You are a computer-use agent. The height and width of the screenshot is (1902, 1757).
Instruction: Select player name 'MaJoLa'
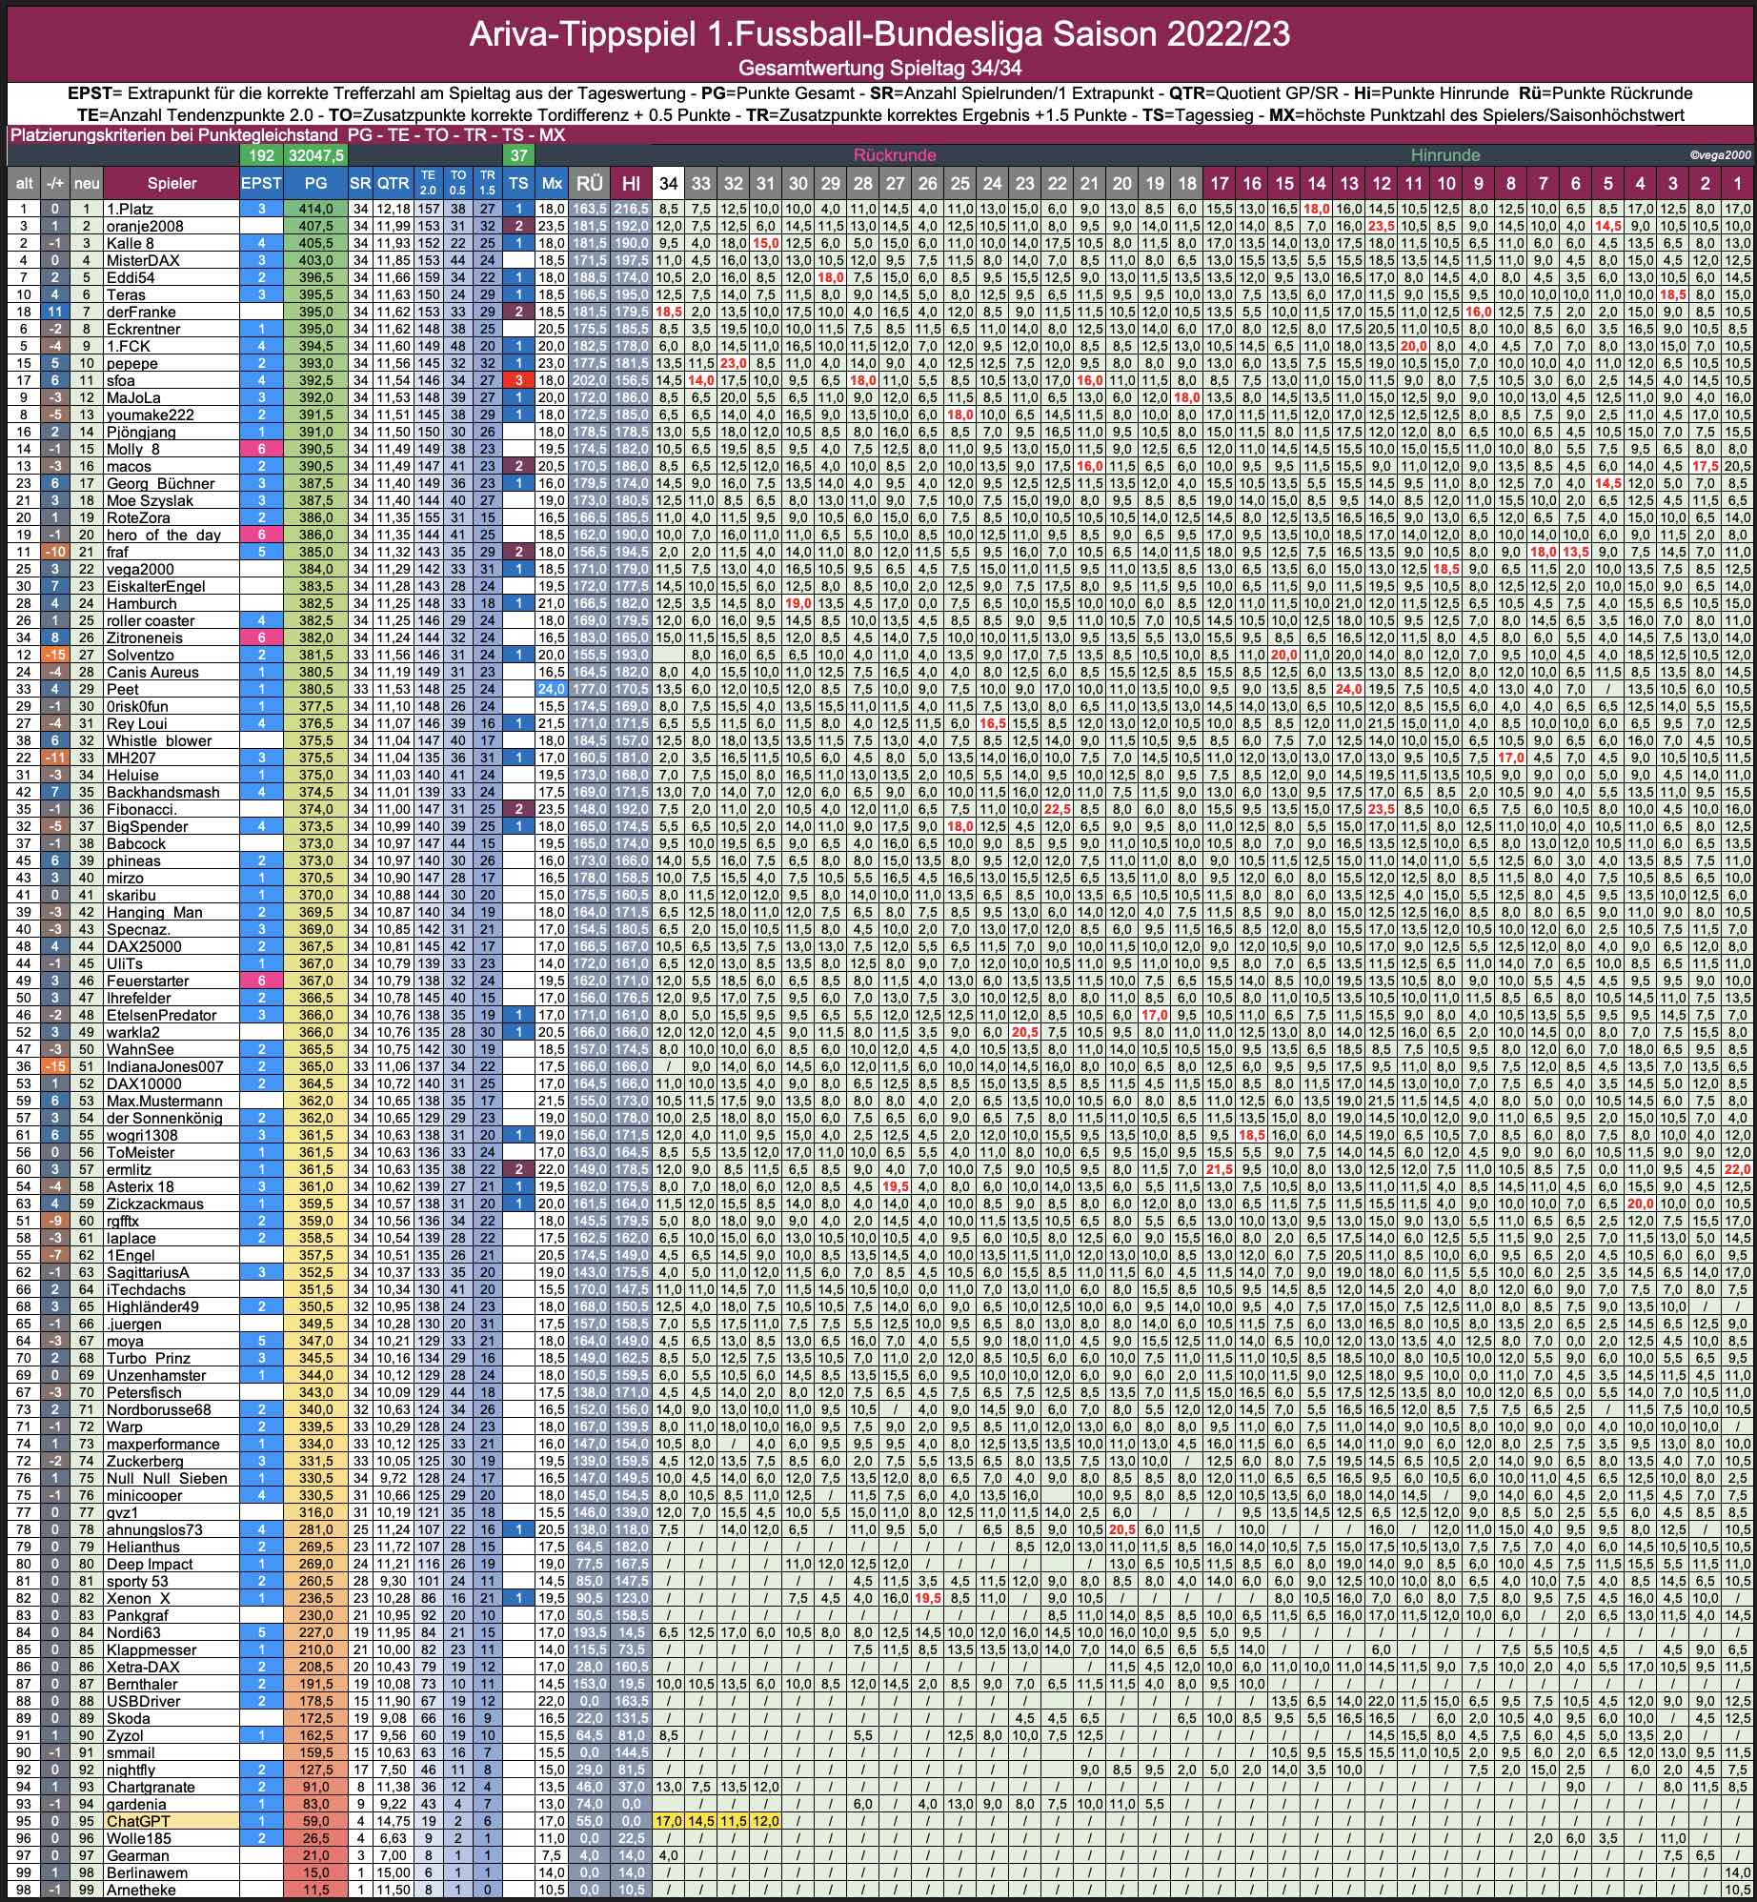[x=133, y=397]
